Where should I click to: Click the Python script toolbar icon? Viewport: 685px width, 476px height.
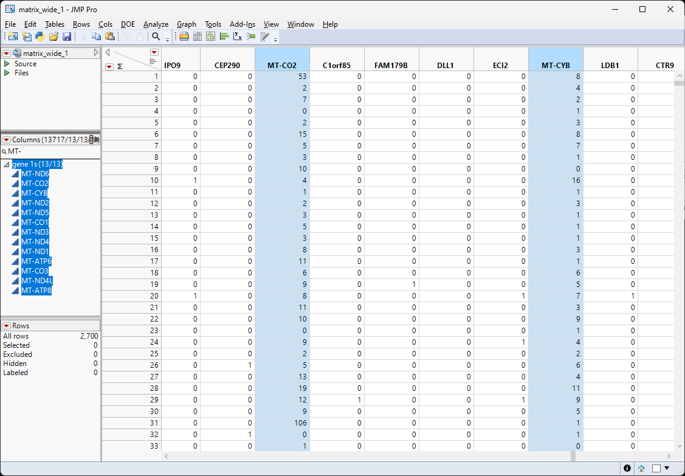tap(40, 36)
